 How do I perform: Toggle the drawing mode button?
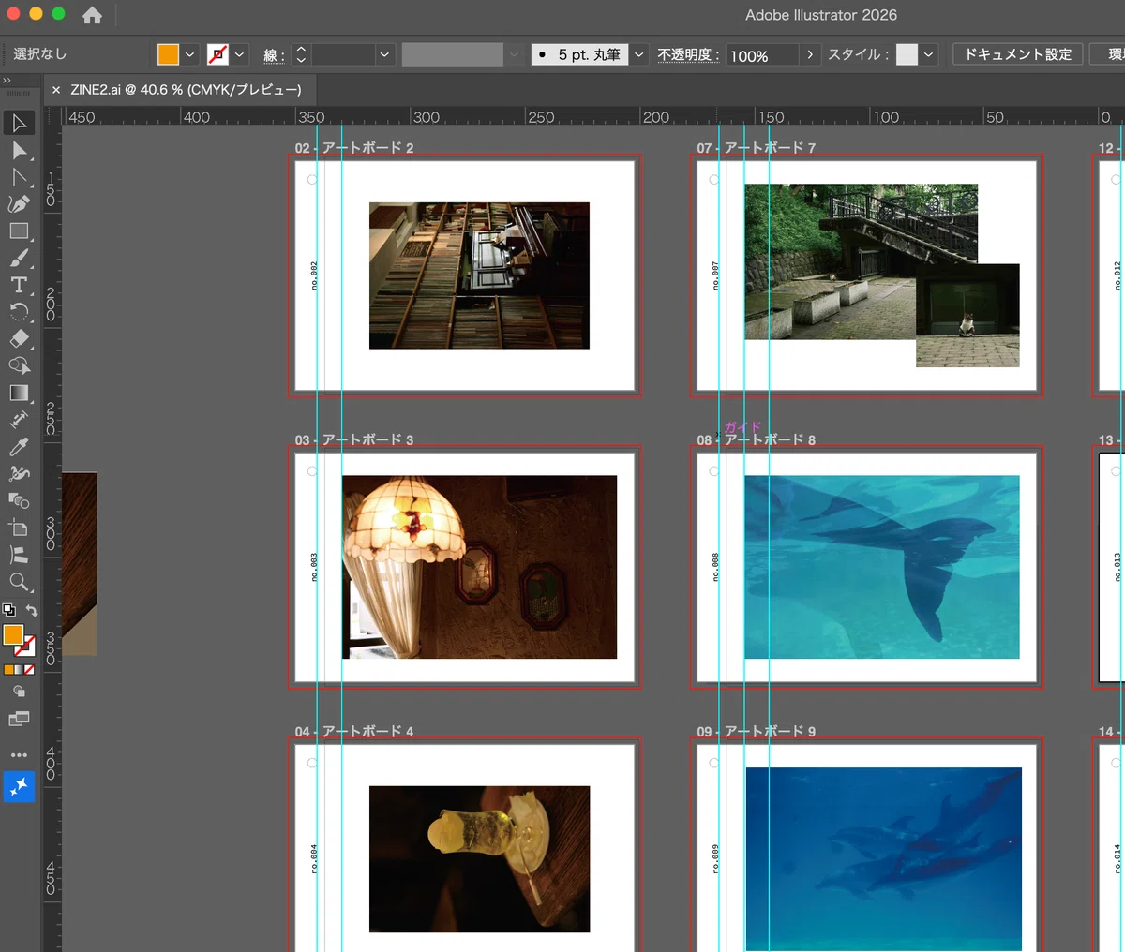click(19, 692)
